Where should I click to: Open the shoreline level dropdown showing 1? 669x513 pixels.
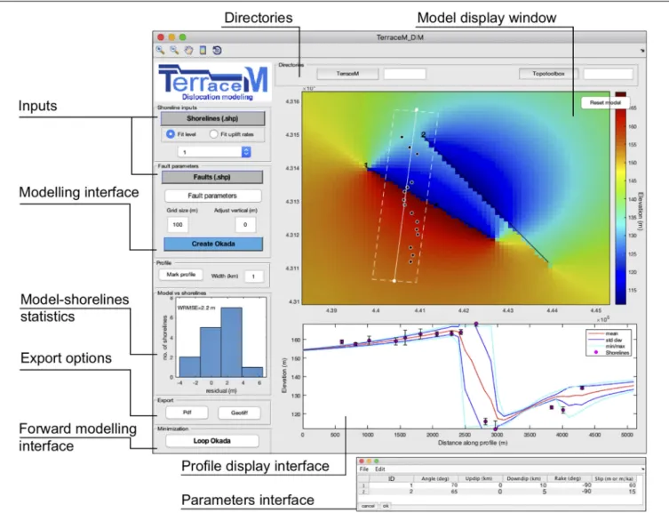point(214,152)
